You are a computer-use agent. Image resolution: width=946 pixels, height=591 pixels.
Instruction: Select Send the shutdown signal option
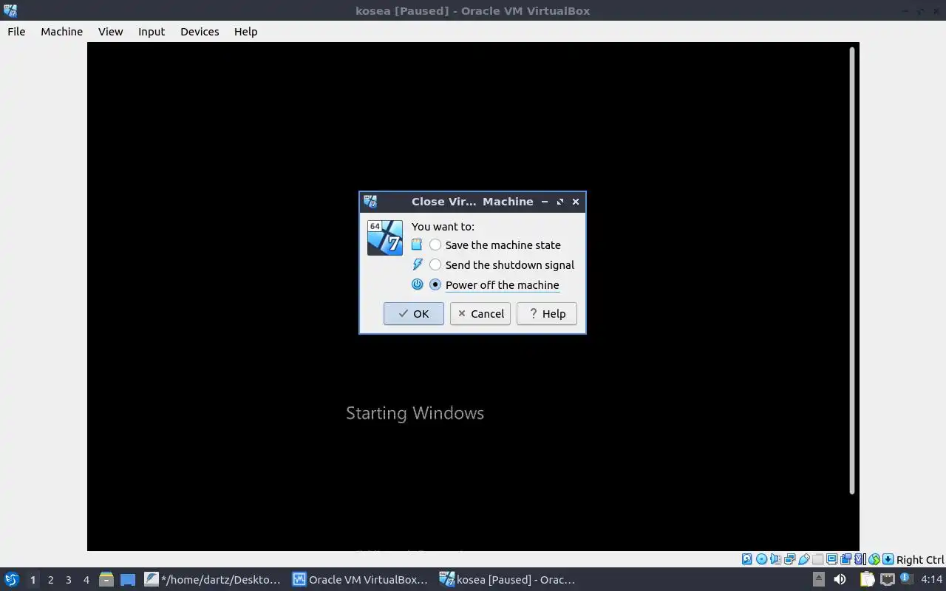[502, 264]
